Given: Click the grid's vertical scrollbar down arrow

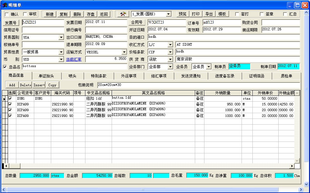Looking at the screenshot, I should 297,161.
